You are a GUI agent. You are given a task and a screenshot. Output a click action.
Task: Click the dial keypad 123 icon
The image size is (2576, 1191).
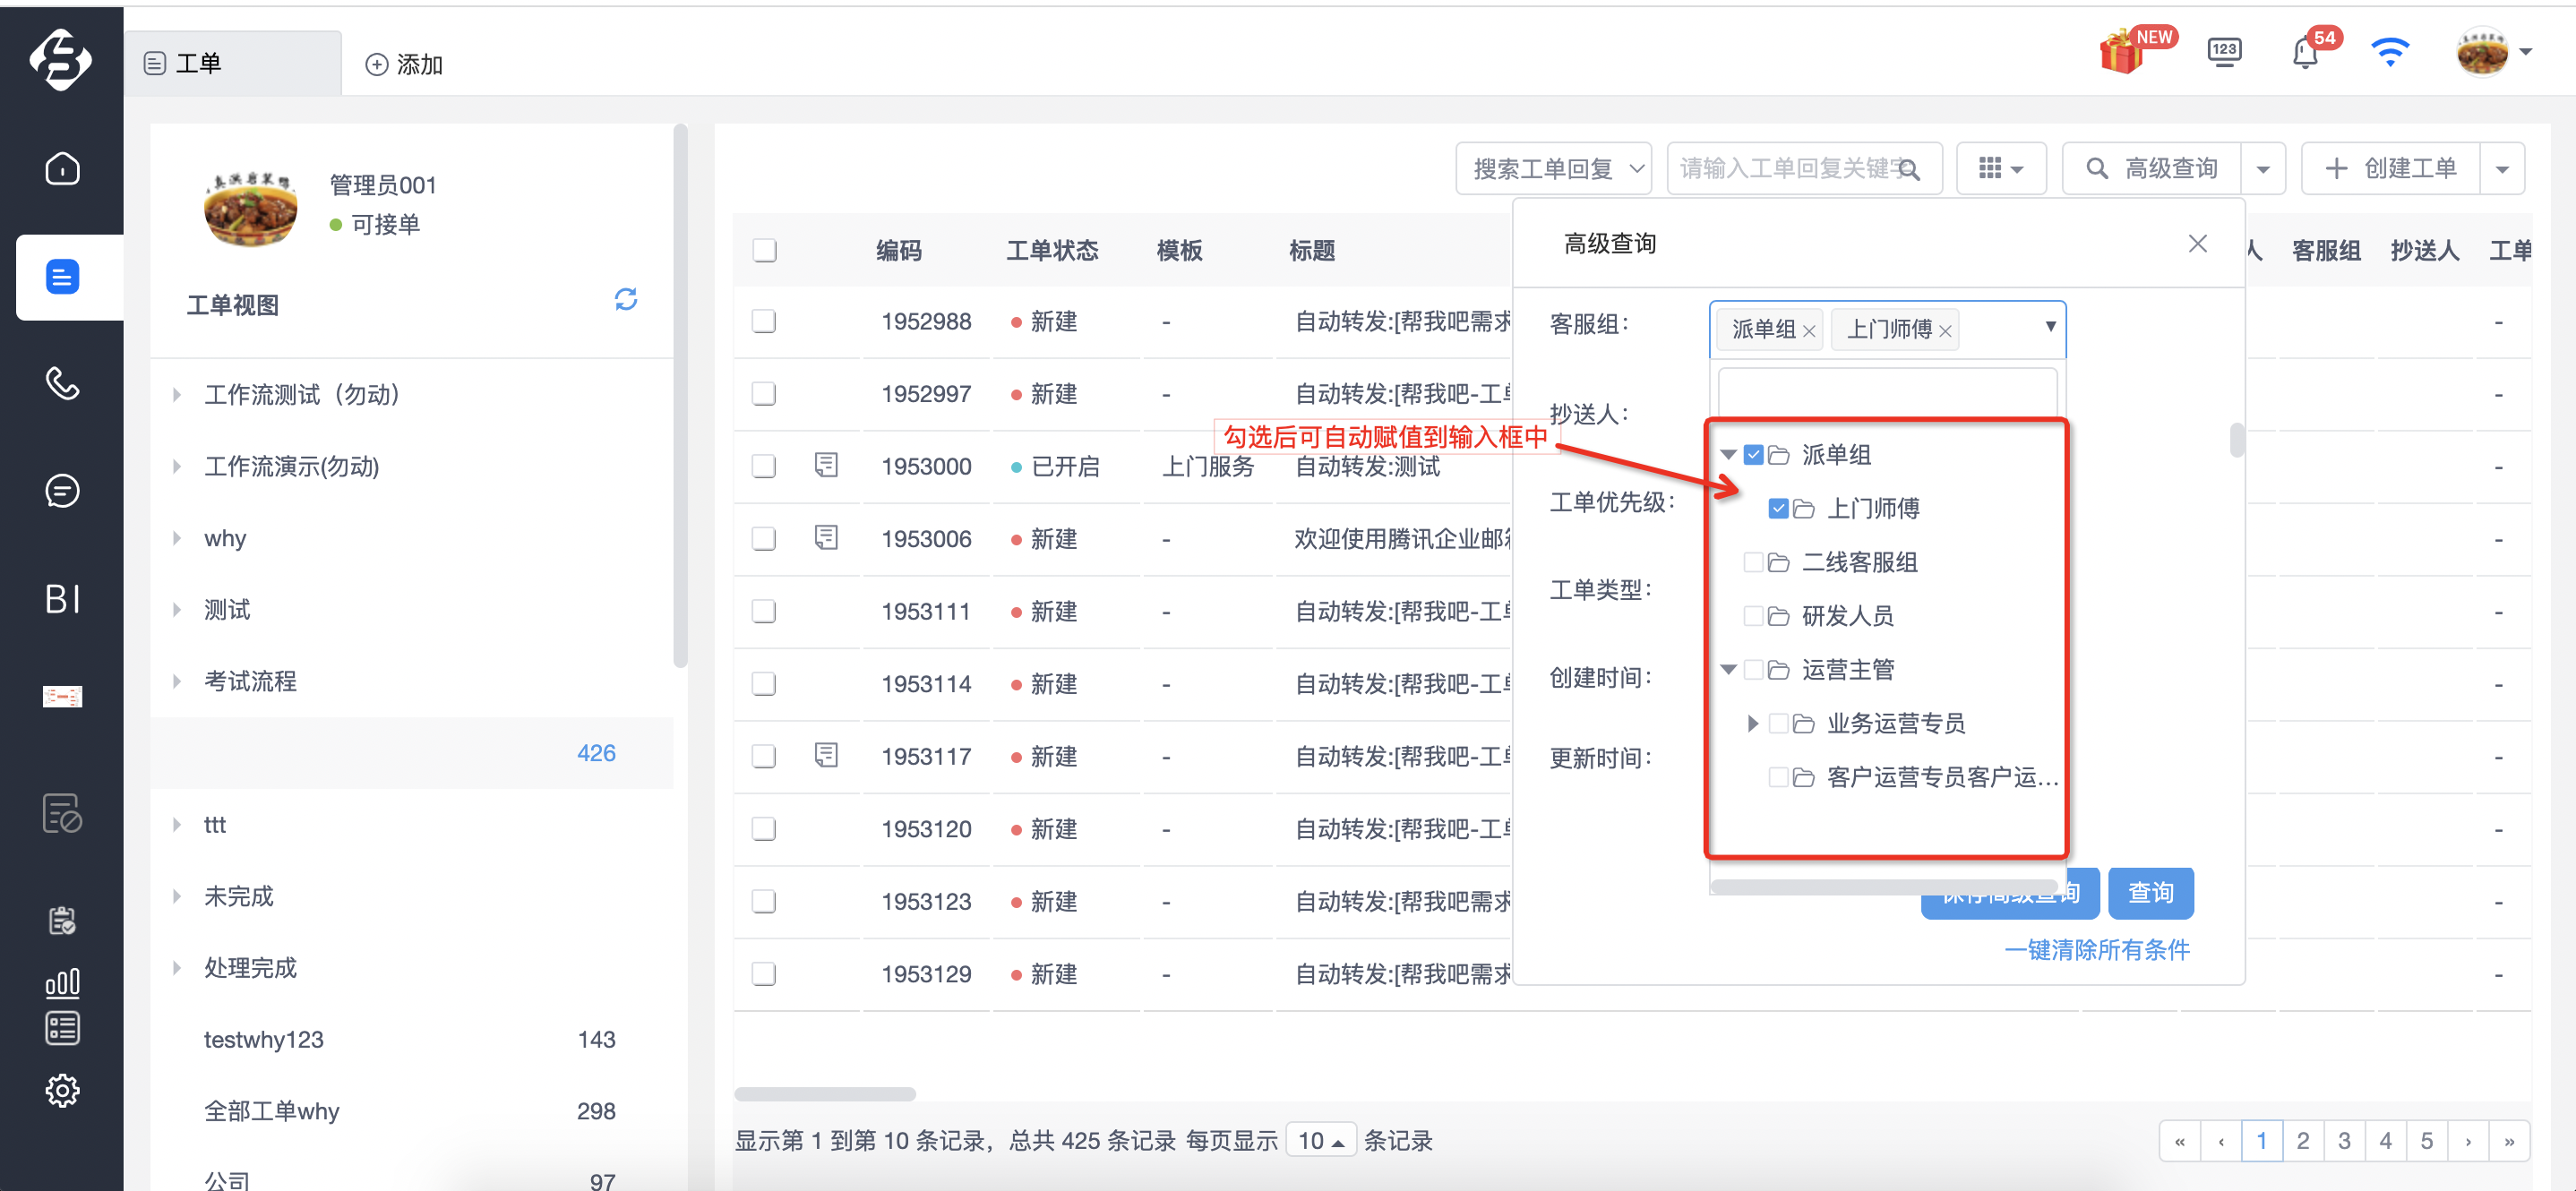coord(2224,52)
